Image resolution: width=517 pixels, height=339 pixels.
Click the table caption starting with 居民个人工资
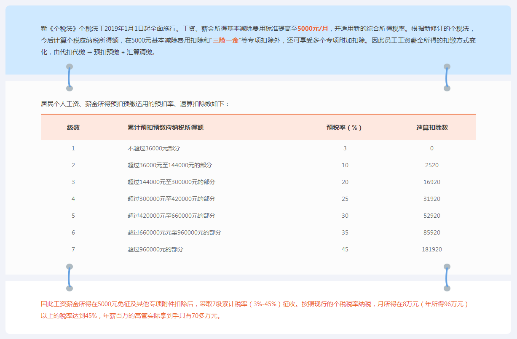coord(135,104)
